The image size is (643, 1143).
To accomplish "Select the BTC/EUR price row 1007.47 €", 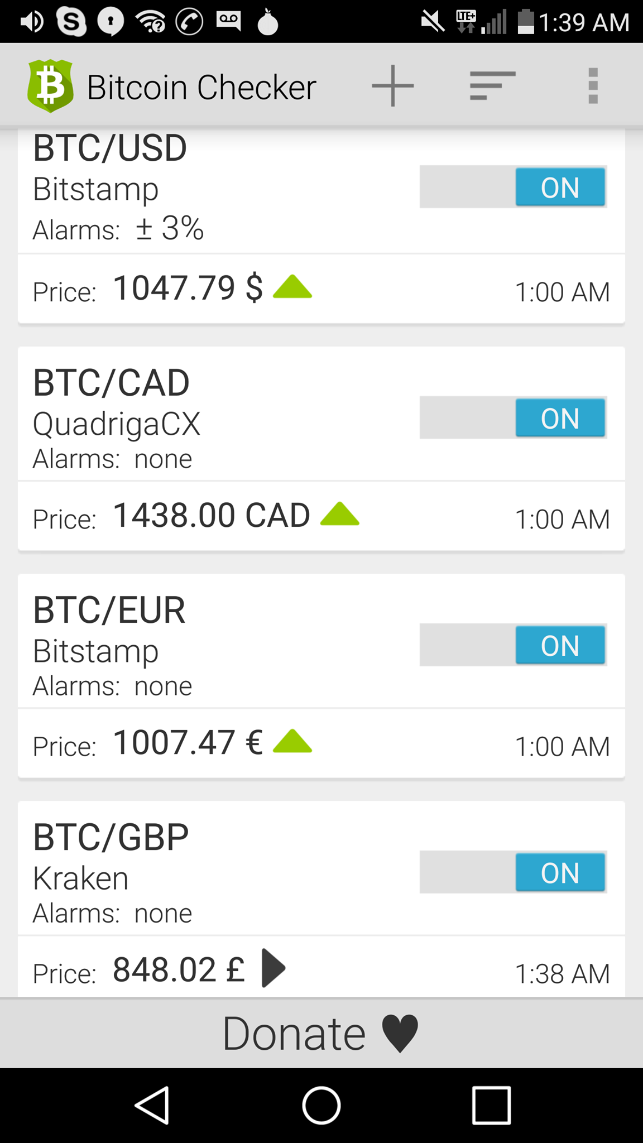I will click(321, 743).
